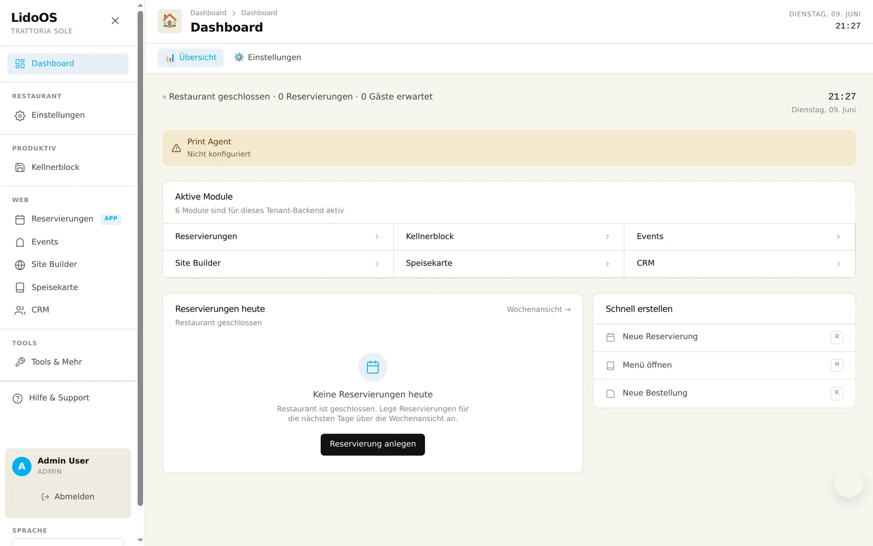Click the book icon beside Menü öffnen
Screen dimensions: 873x546
[611, 366]
